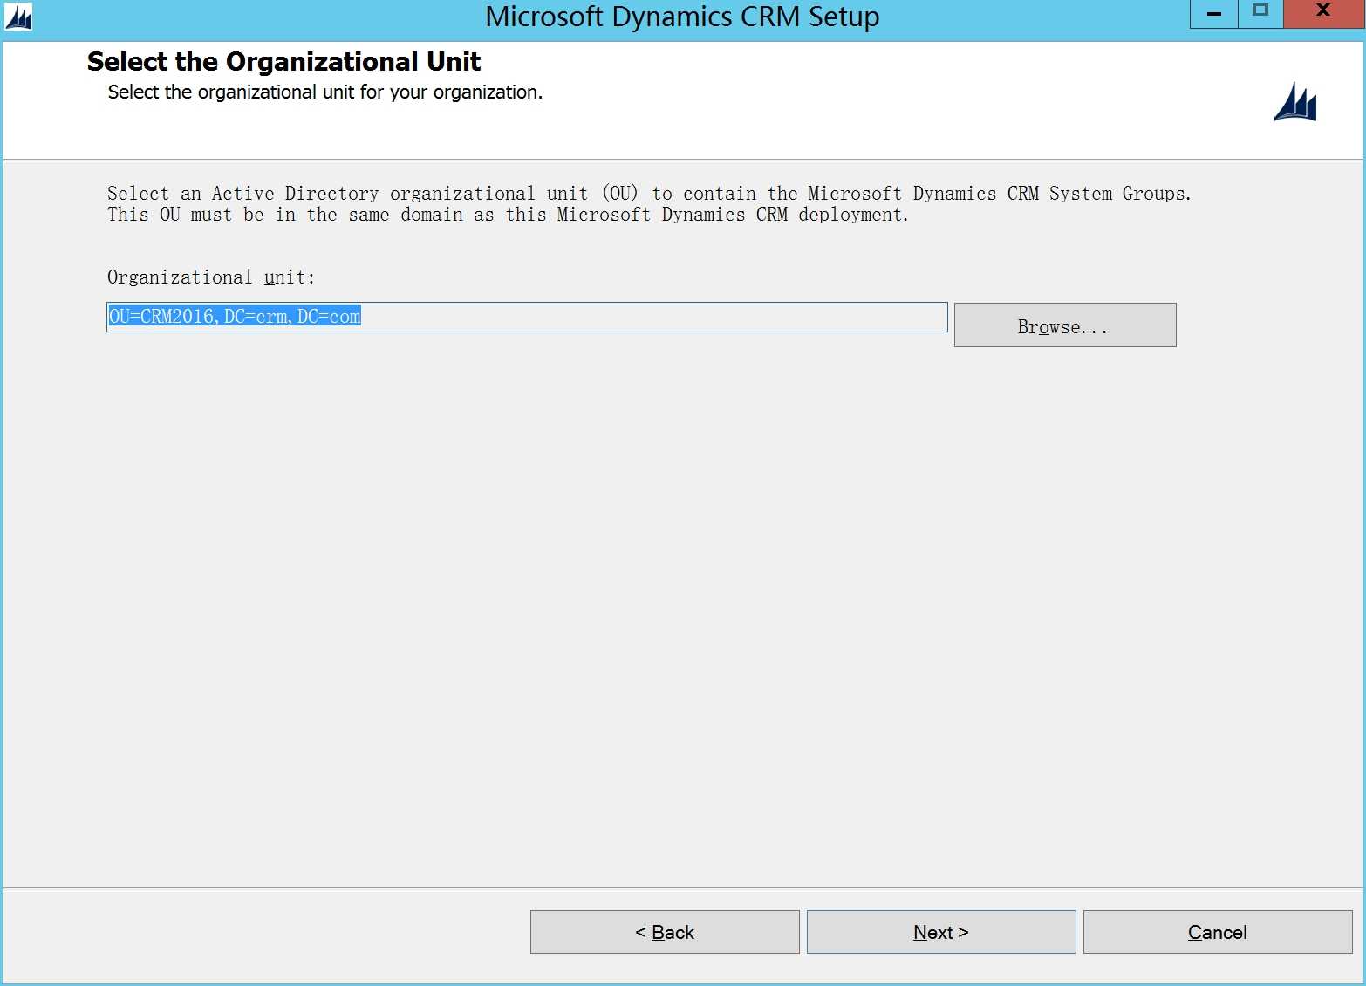Go back with the < Back button

(665, 932)
